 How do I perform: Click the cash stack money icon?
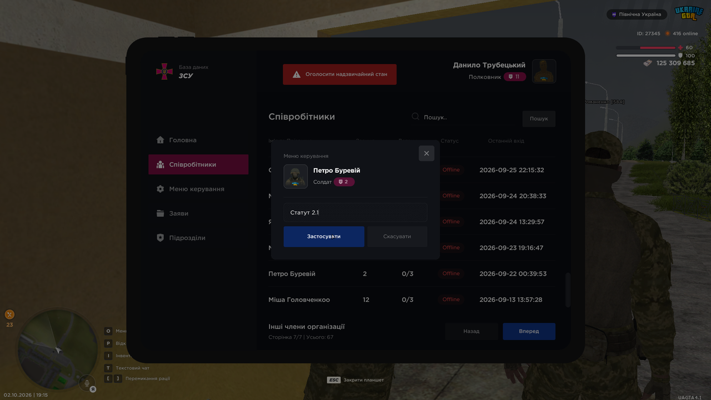point(648,63)
